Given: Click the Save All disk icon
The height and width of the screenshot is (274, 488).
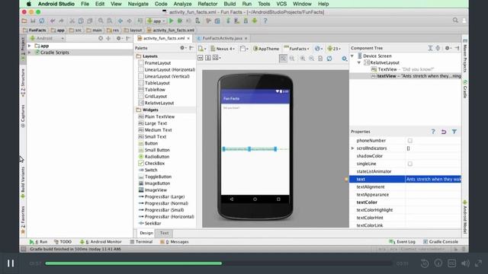Looking at the screenshot, I should [x=33, y=21].
